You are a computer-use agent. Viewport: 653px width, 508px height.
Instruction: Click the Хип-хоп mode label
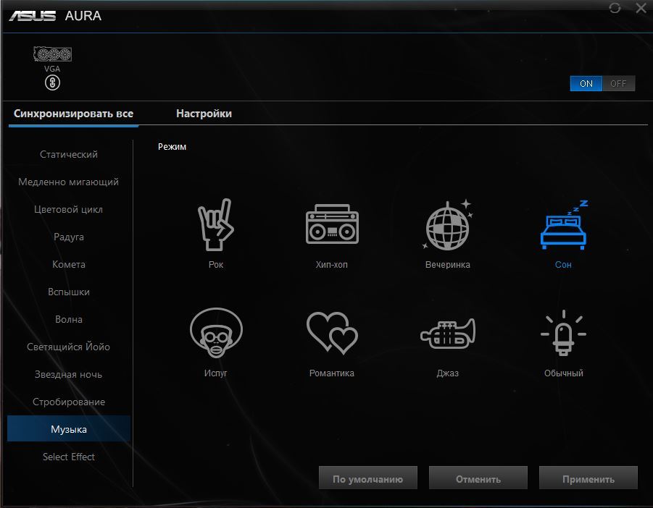click(331, 264)
